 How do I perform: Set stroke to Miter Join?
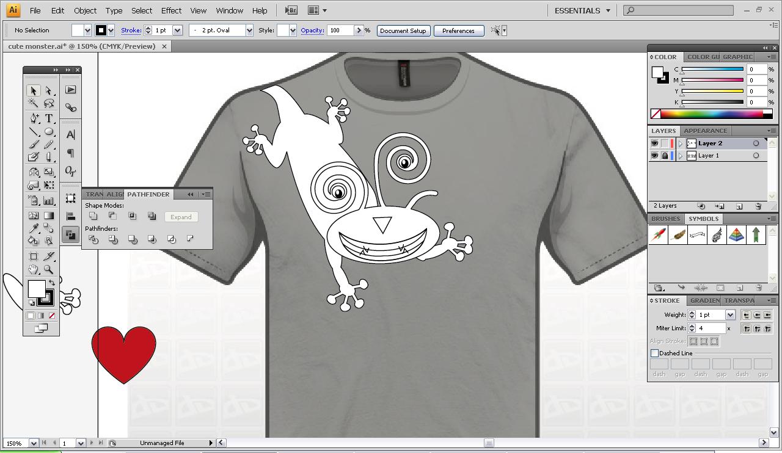coord(747,328)
